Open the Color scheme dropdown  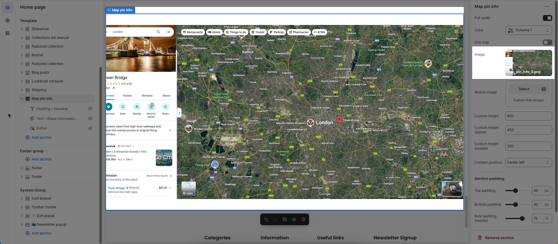(529, 30)
